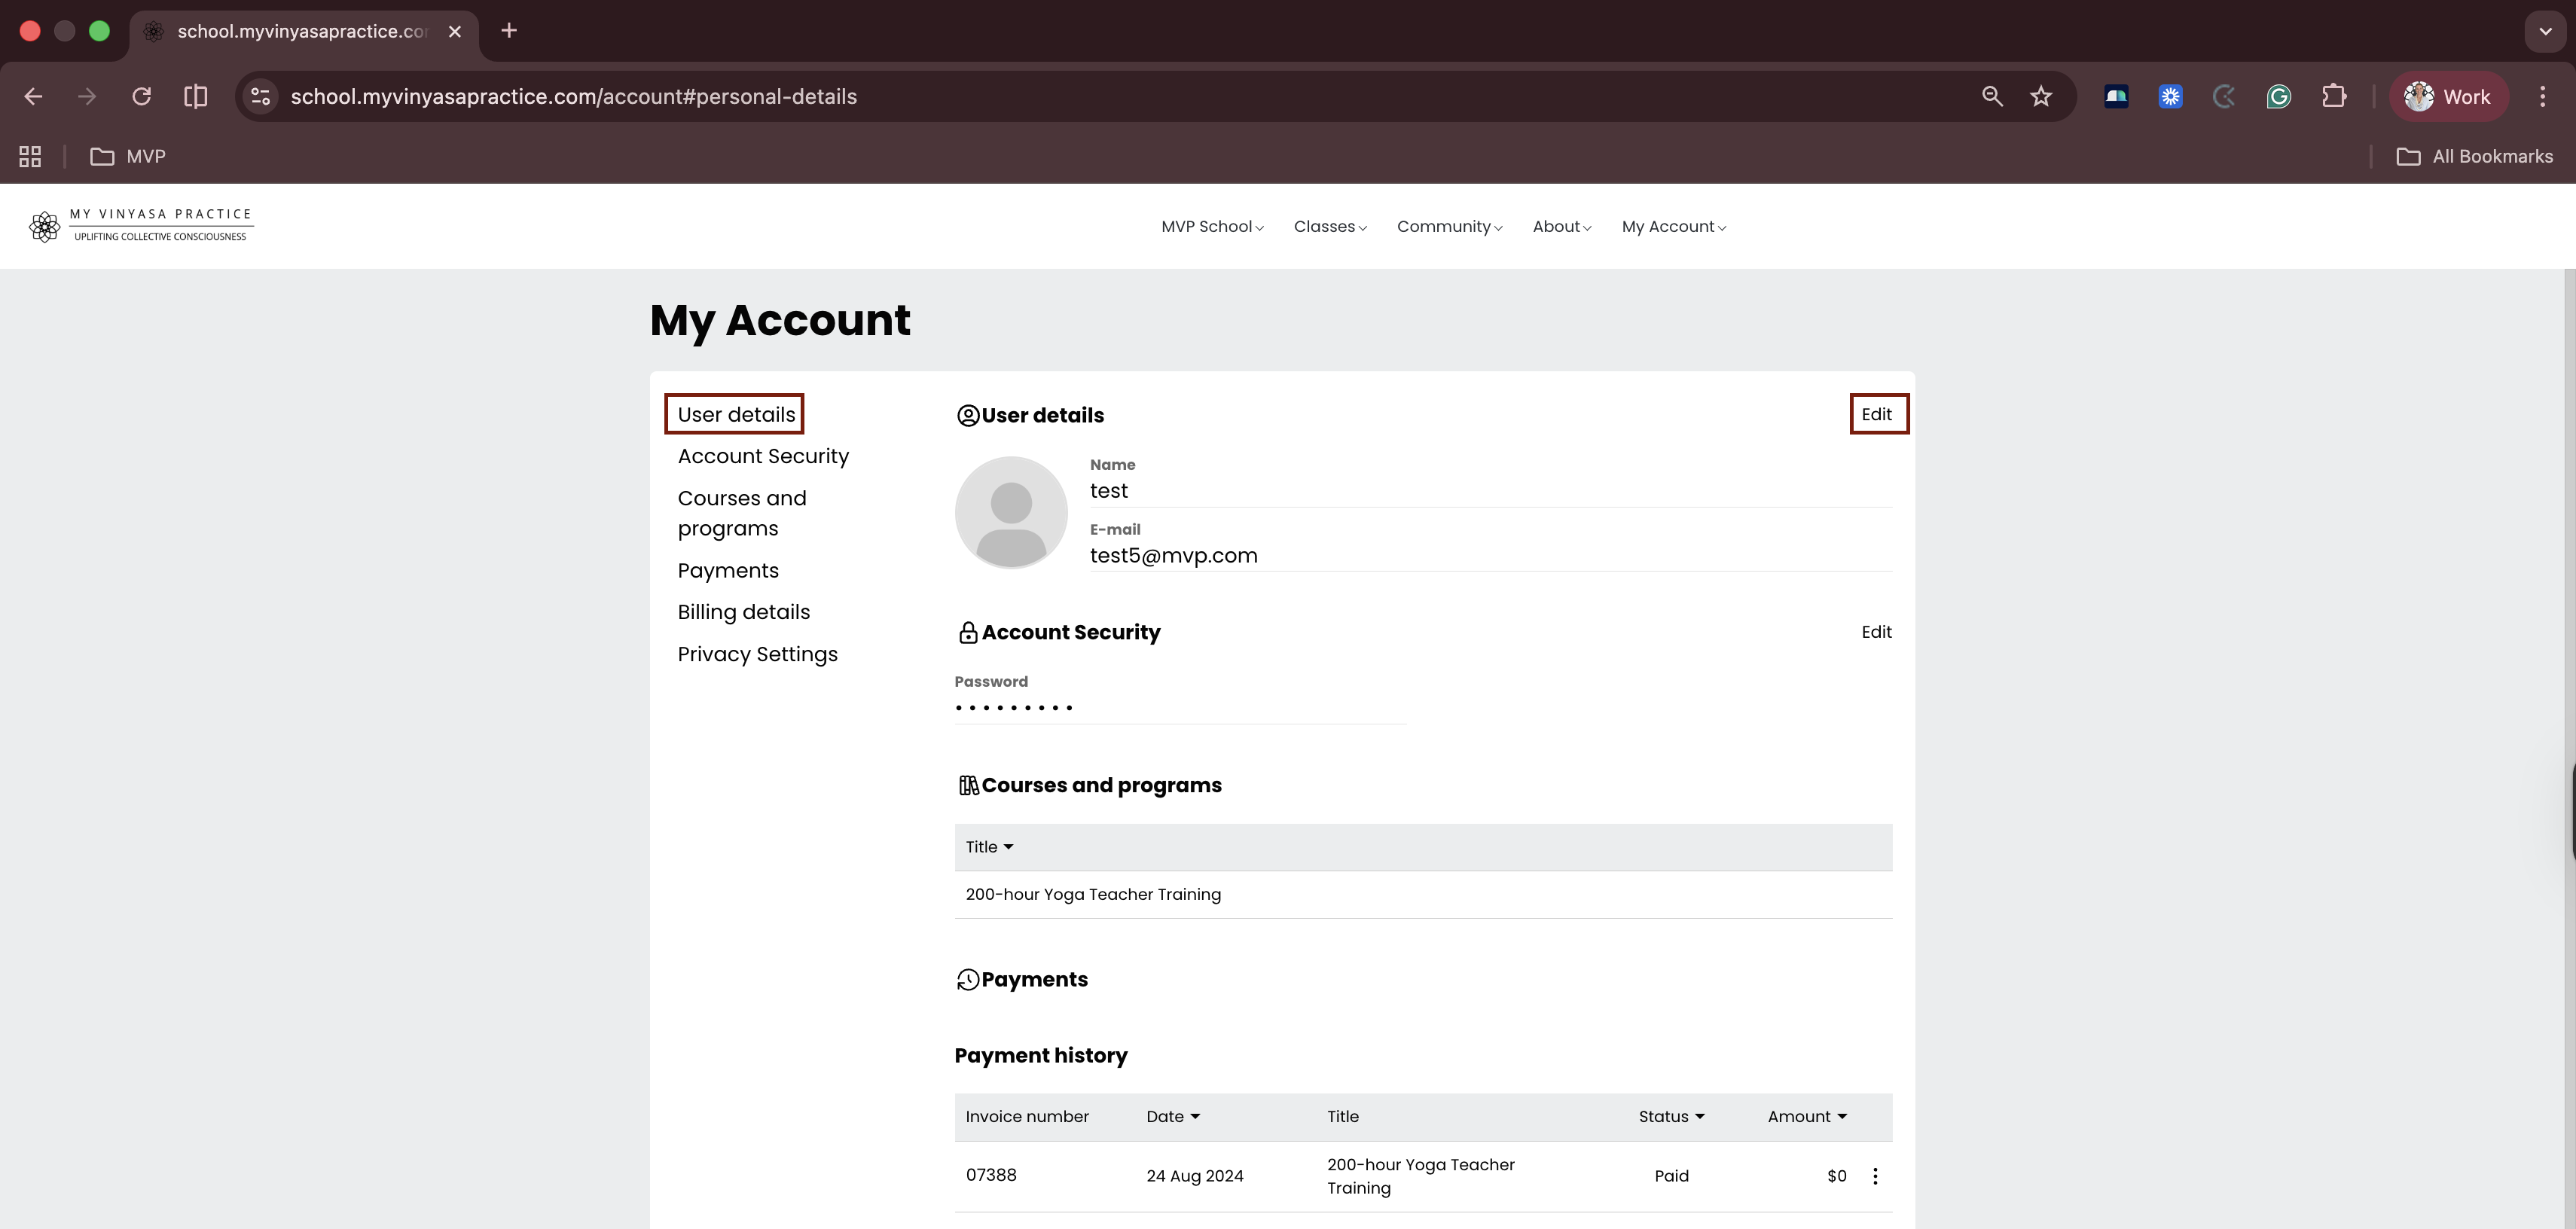Screen dimensions: 2576x1229
Task: Open a new browser tab
Action: (509, 31)
